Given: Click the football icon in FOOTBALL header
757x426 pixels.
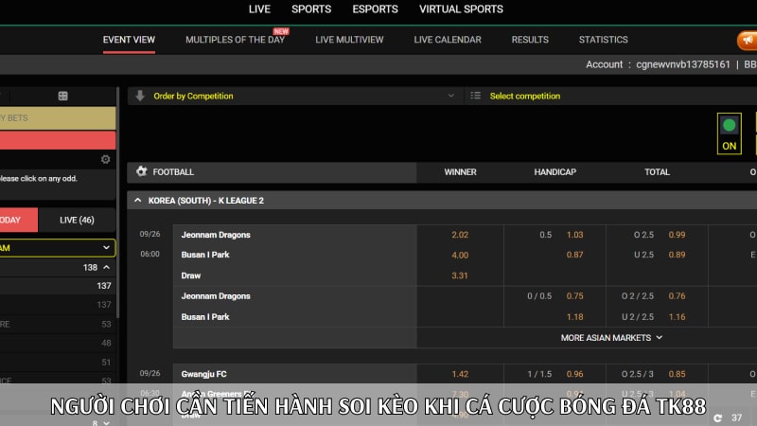Looking at the screenshot, I should pos(141,171).
